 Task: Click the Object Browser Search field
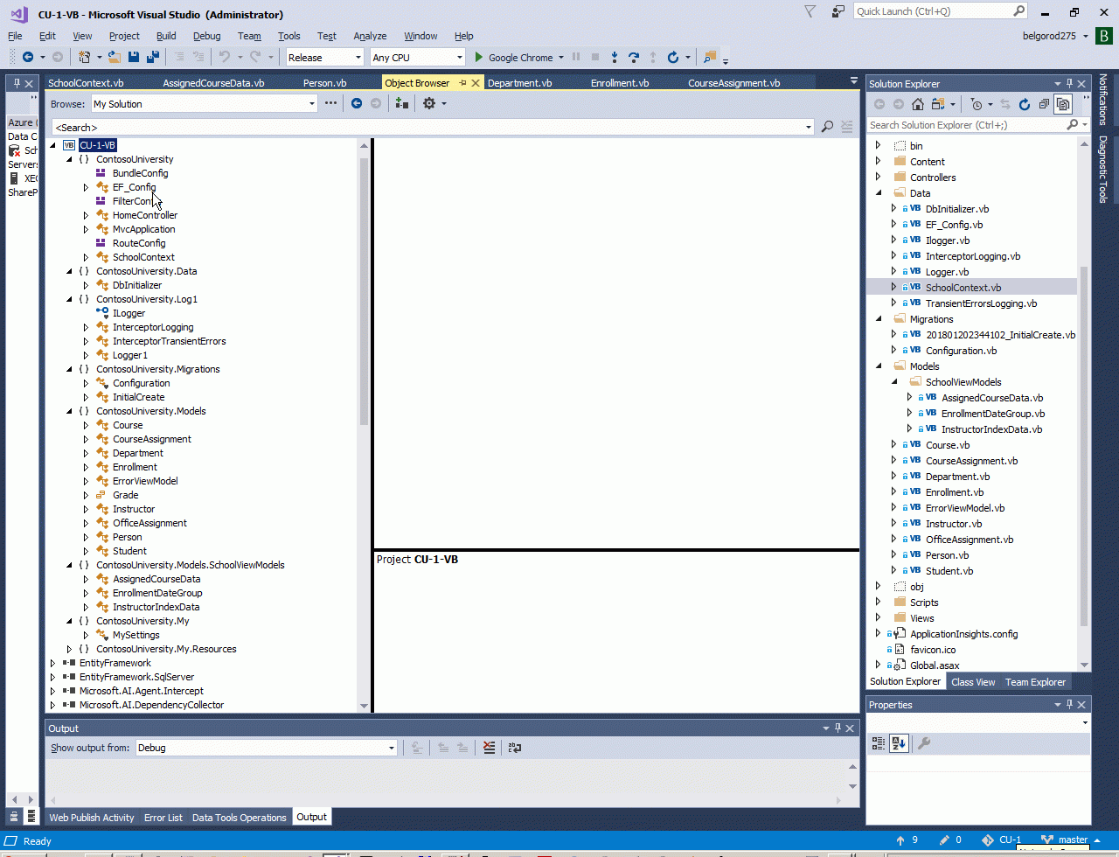(x=432, y=128)
